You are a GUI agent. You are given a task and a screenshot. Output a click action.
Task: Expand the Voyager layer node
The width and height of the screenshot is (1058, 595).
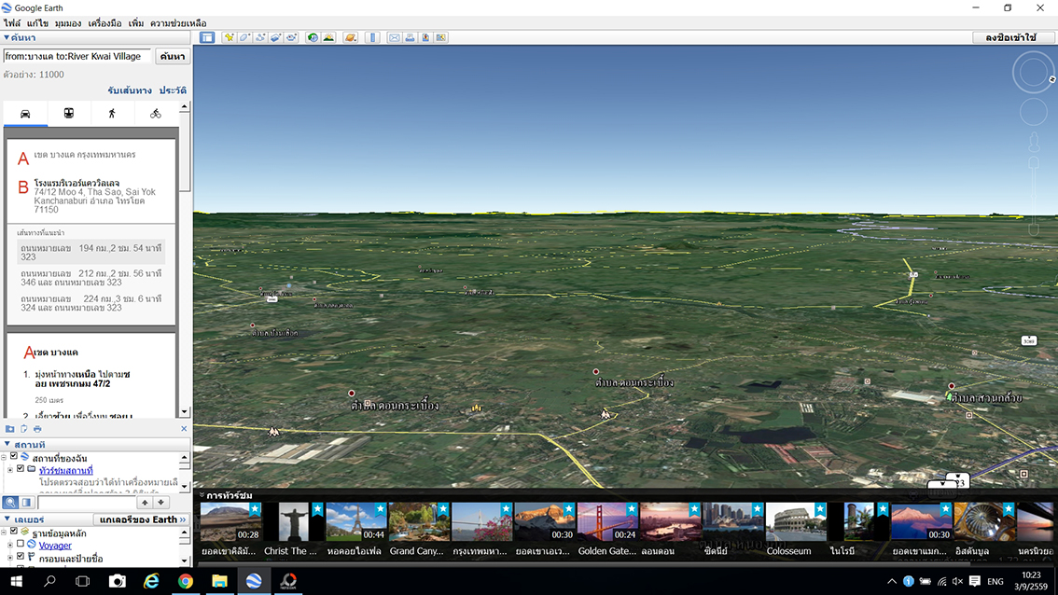10,545
